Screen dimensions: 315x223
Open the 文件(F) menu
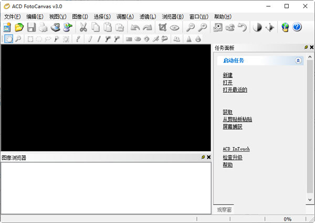13,17
